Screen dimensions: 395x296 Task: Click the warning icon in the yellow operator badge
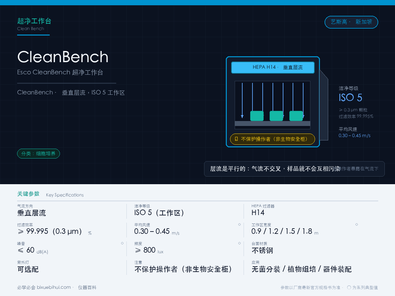(236, 139)
